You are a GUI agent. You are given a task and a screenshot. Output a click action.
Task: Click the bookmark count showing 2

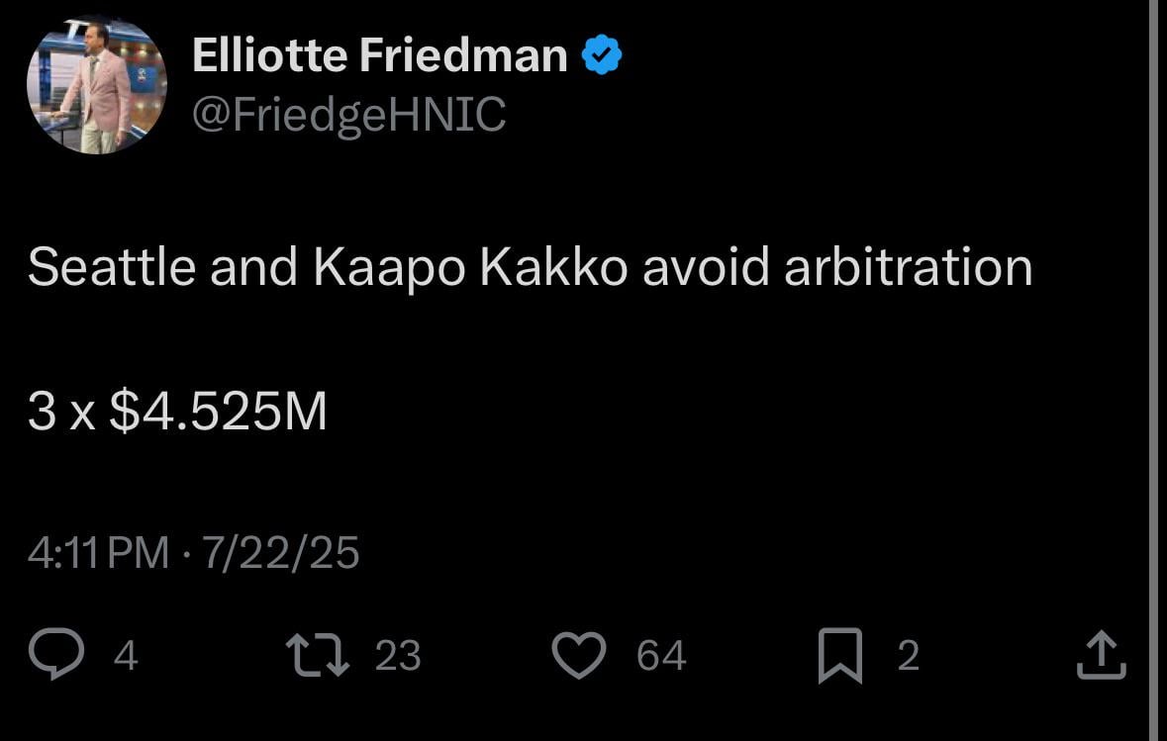(908, 656)
